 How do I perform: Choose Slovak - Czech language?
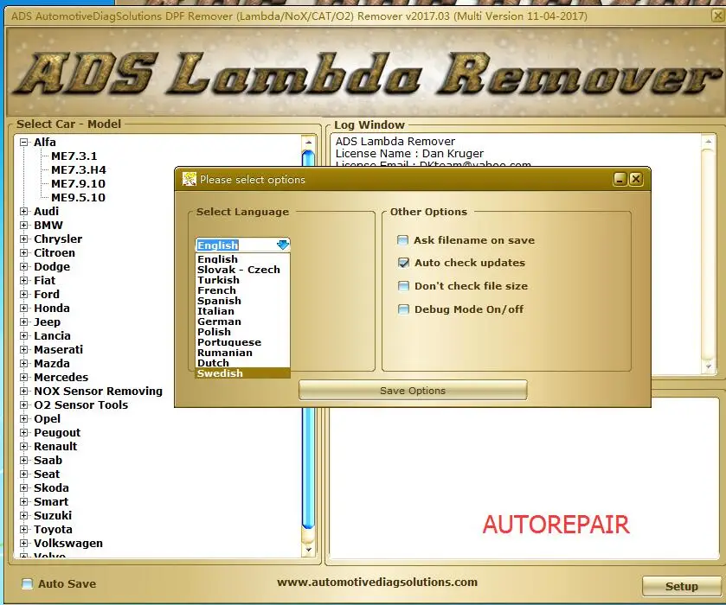pos(242,270)
